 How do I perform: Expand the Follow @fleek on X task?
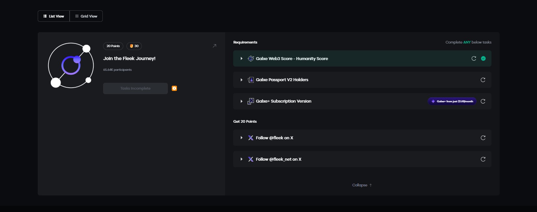241,138
